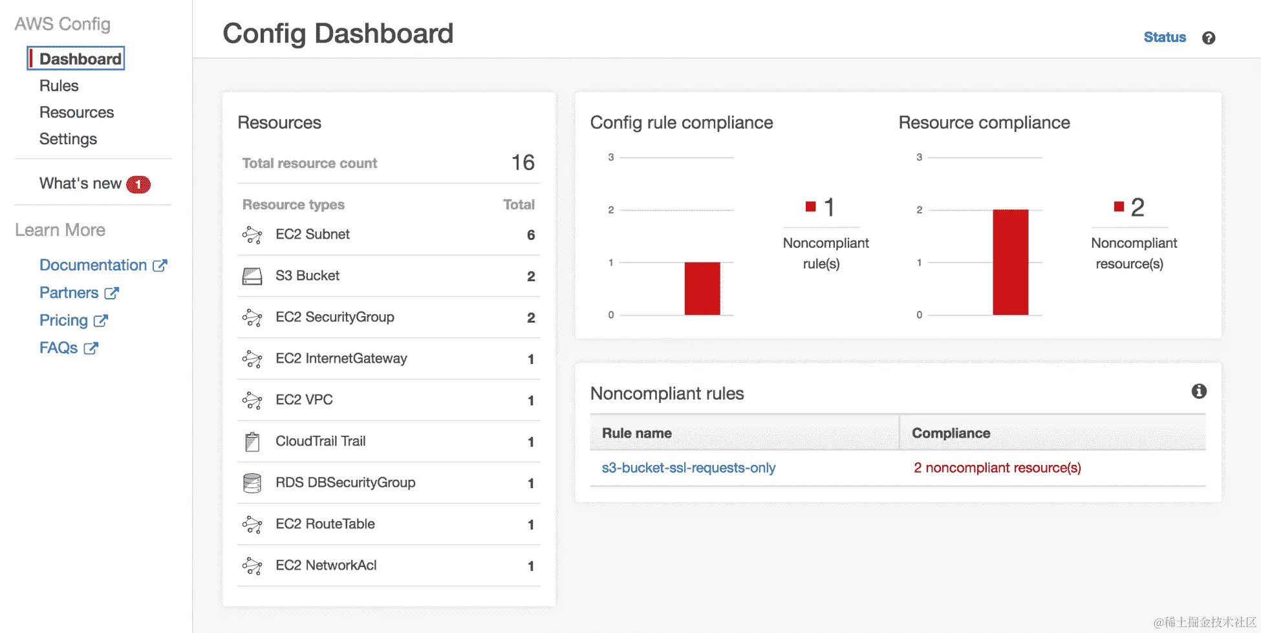This screenshot has width=1261, height=633.
Task: Click the CloudTrail Trail clipboard icon
Action: tap(252, 442)
